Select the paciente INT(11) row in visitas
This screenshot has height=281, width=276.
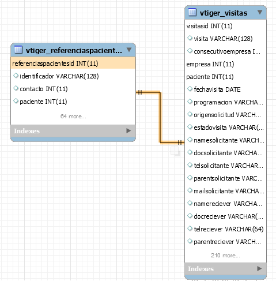pos(225,77)
